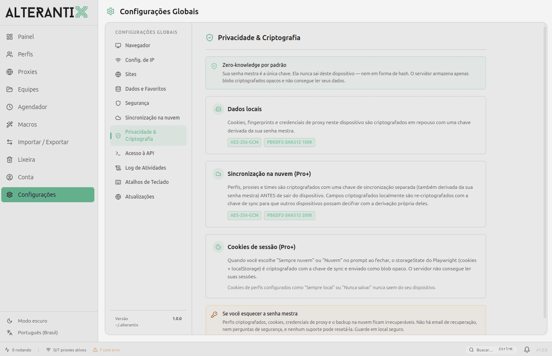The height and width of the screenshot is (356, 552).
Task: Click the settings panel vertical scrollbar
Action: [x=545, y=172]
